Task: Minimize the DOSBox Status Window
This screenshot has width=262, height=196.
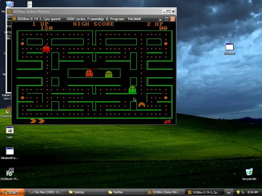Action: [164, 11]
